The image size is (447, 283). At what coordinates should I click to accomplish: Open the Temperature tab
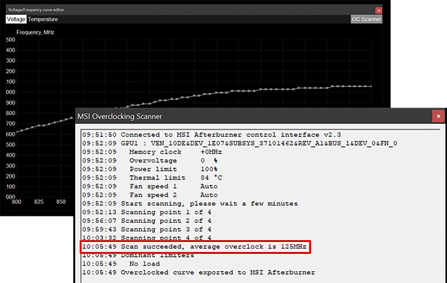coord(43,19)
